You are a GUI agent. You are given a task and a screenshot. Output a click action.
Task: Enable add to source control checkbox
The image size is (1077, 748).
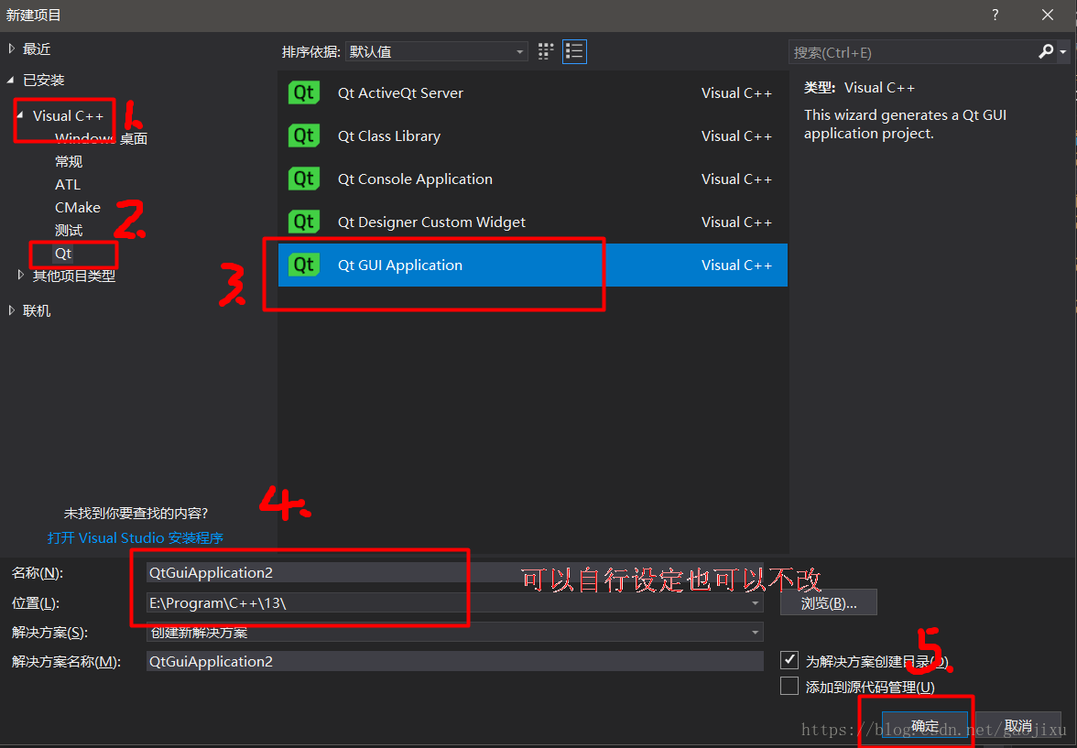[789, 686]
